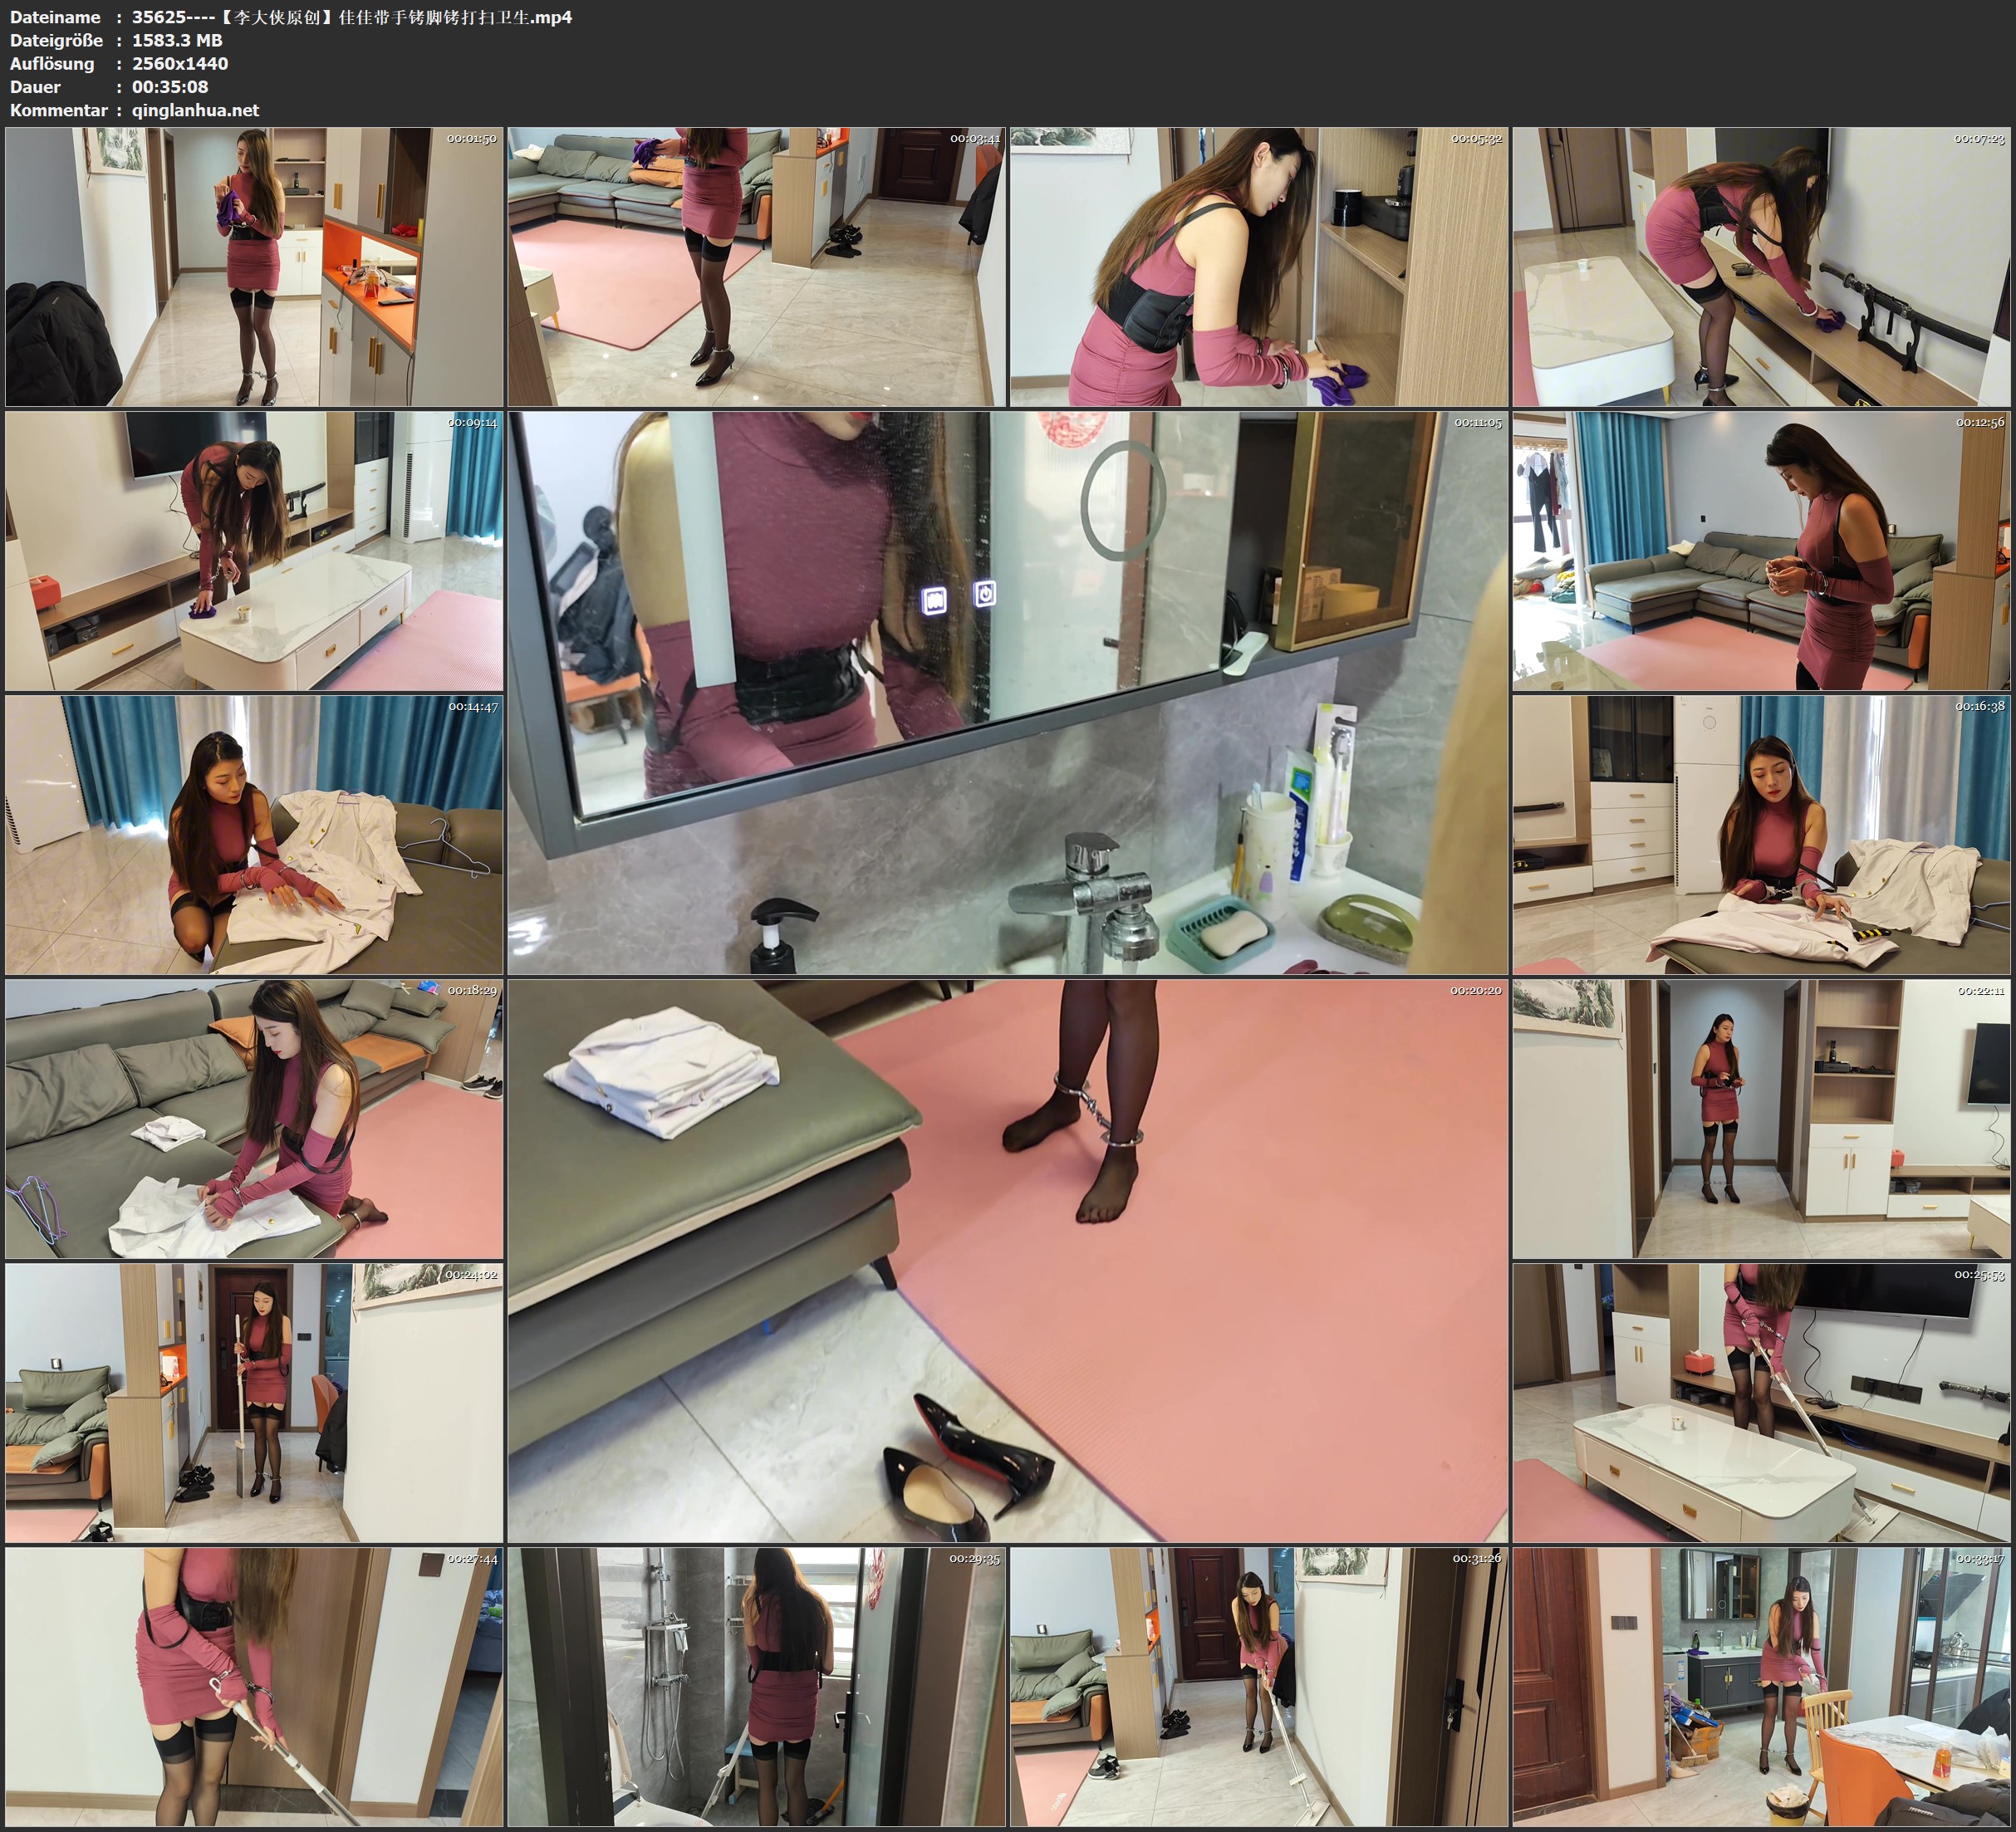
Task: Click the qinglanhua.net comment link
Action: point(195,110)
